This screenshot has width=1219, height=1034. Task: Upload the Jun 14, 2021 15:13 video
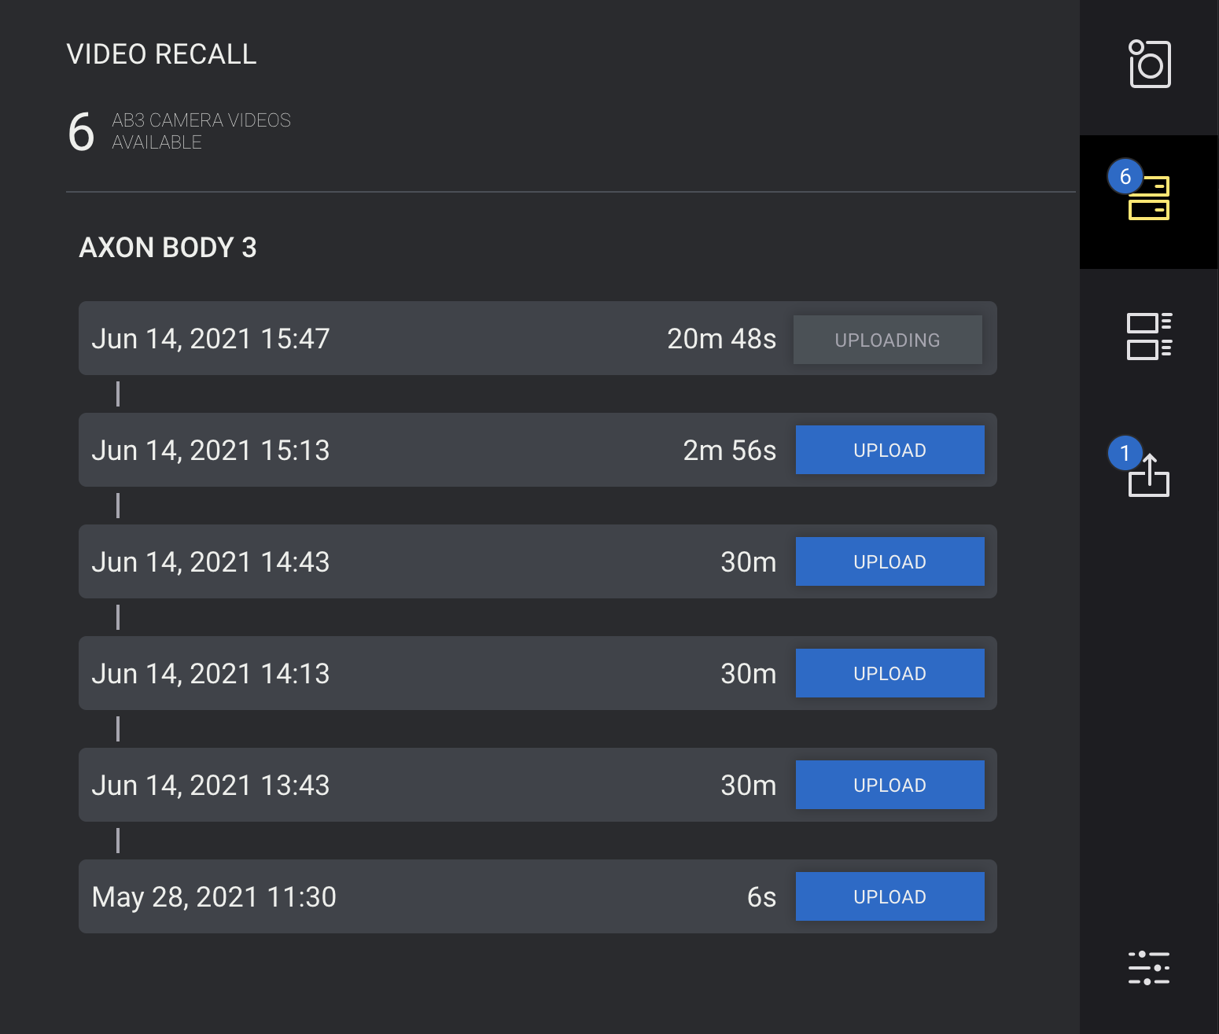pyautogui.click(x=889, y=450)
